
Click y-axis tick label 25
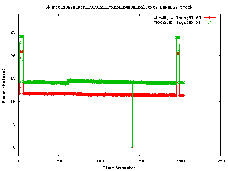pos(13,32)
